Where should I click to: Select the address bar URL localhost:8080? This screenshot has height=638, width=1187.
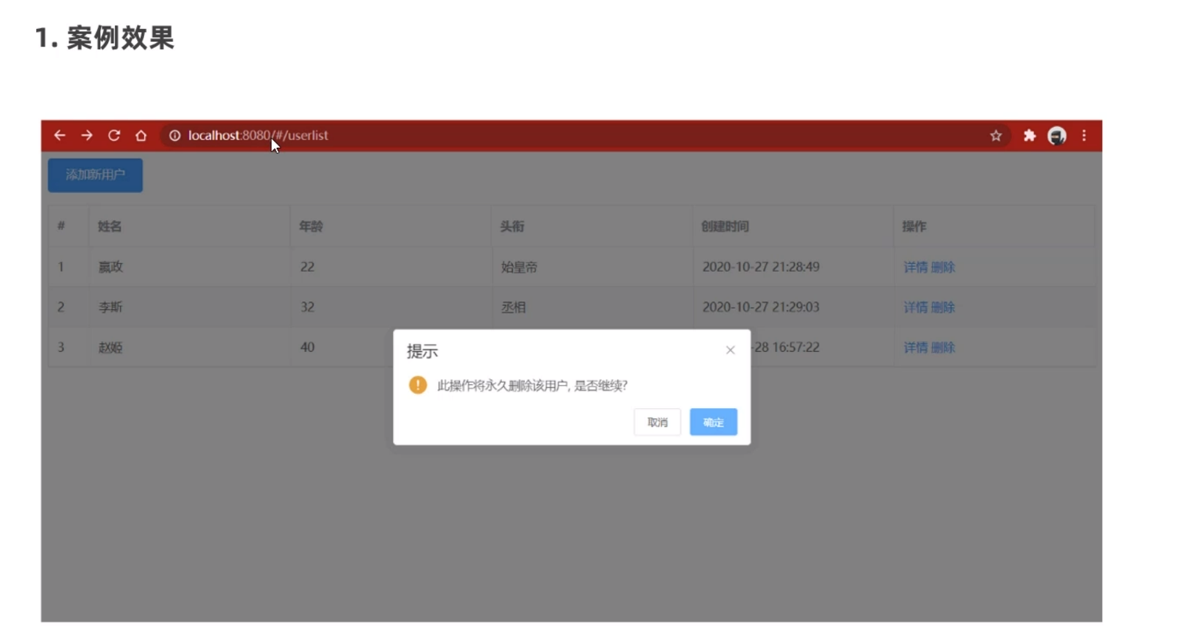[x=259, y=136]
